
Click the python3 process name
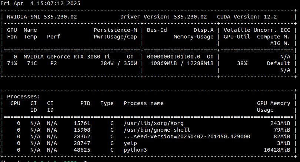pyautogui.click(x=135, y=150)
